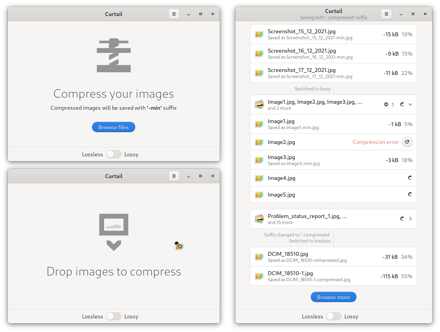
Task: Click thumbnail icon of DCIM_18510-1.jpg
Action: [x=259, y=276]
